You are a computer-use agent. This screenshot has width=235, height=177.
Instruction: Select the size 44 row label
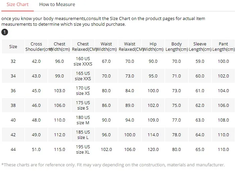pos(13,149)
